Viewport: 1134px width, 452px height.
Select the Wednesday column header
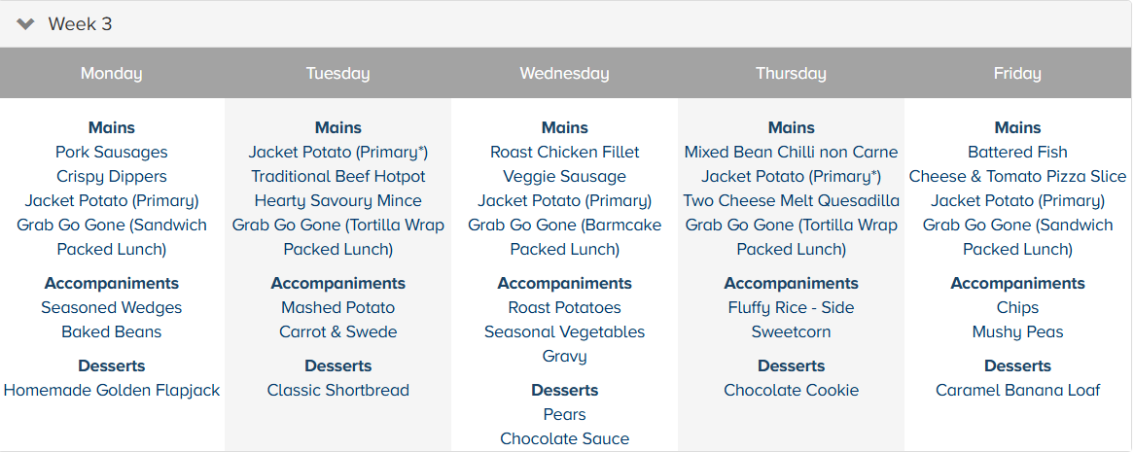point(564,74)
